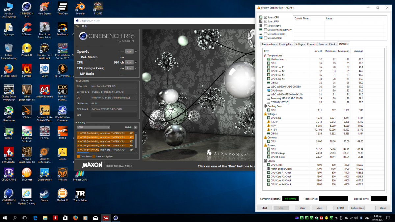This screenshot has width=395, height=222.
Task: Toggle the CPU test checkmark in Cinebench
Action: click(x=136, y=62)
